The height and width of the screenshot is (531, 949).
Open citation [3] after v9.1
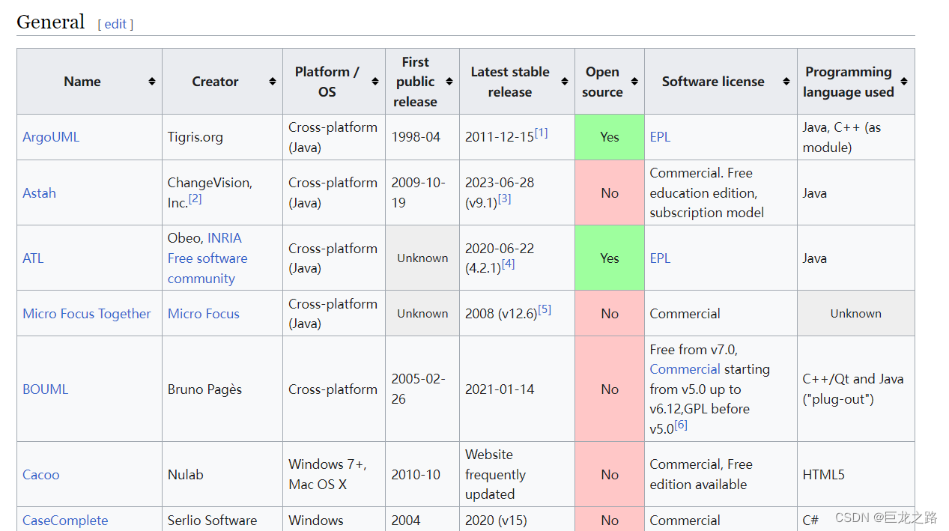tap(504, 198)
